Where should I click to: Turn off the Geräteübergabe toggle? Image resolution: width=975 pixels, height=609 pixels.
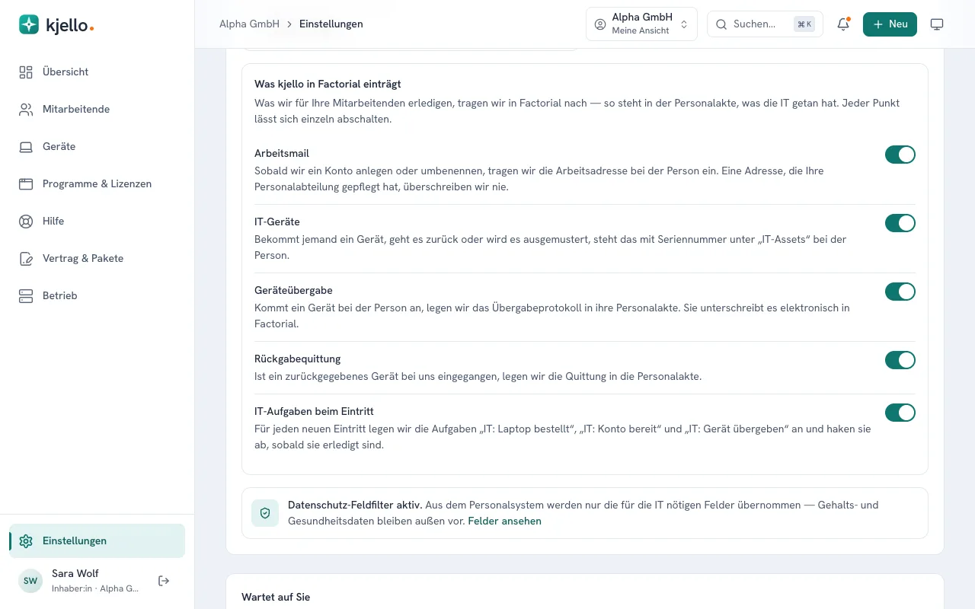(900, 292)
